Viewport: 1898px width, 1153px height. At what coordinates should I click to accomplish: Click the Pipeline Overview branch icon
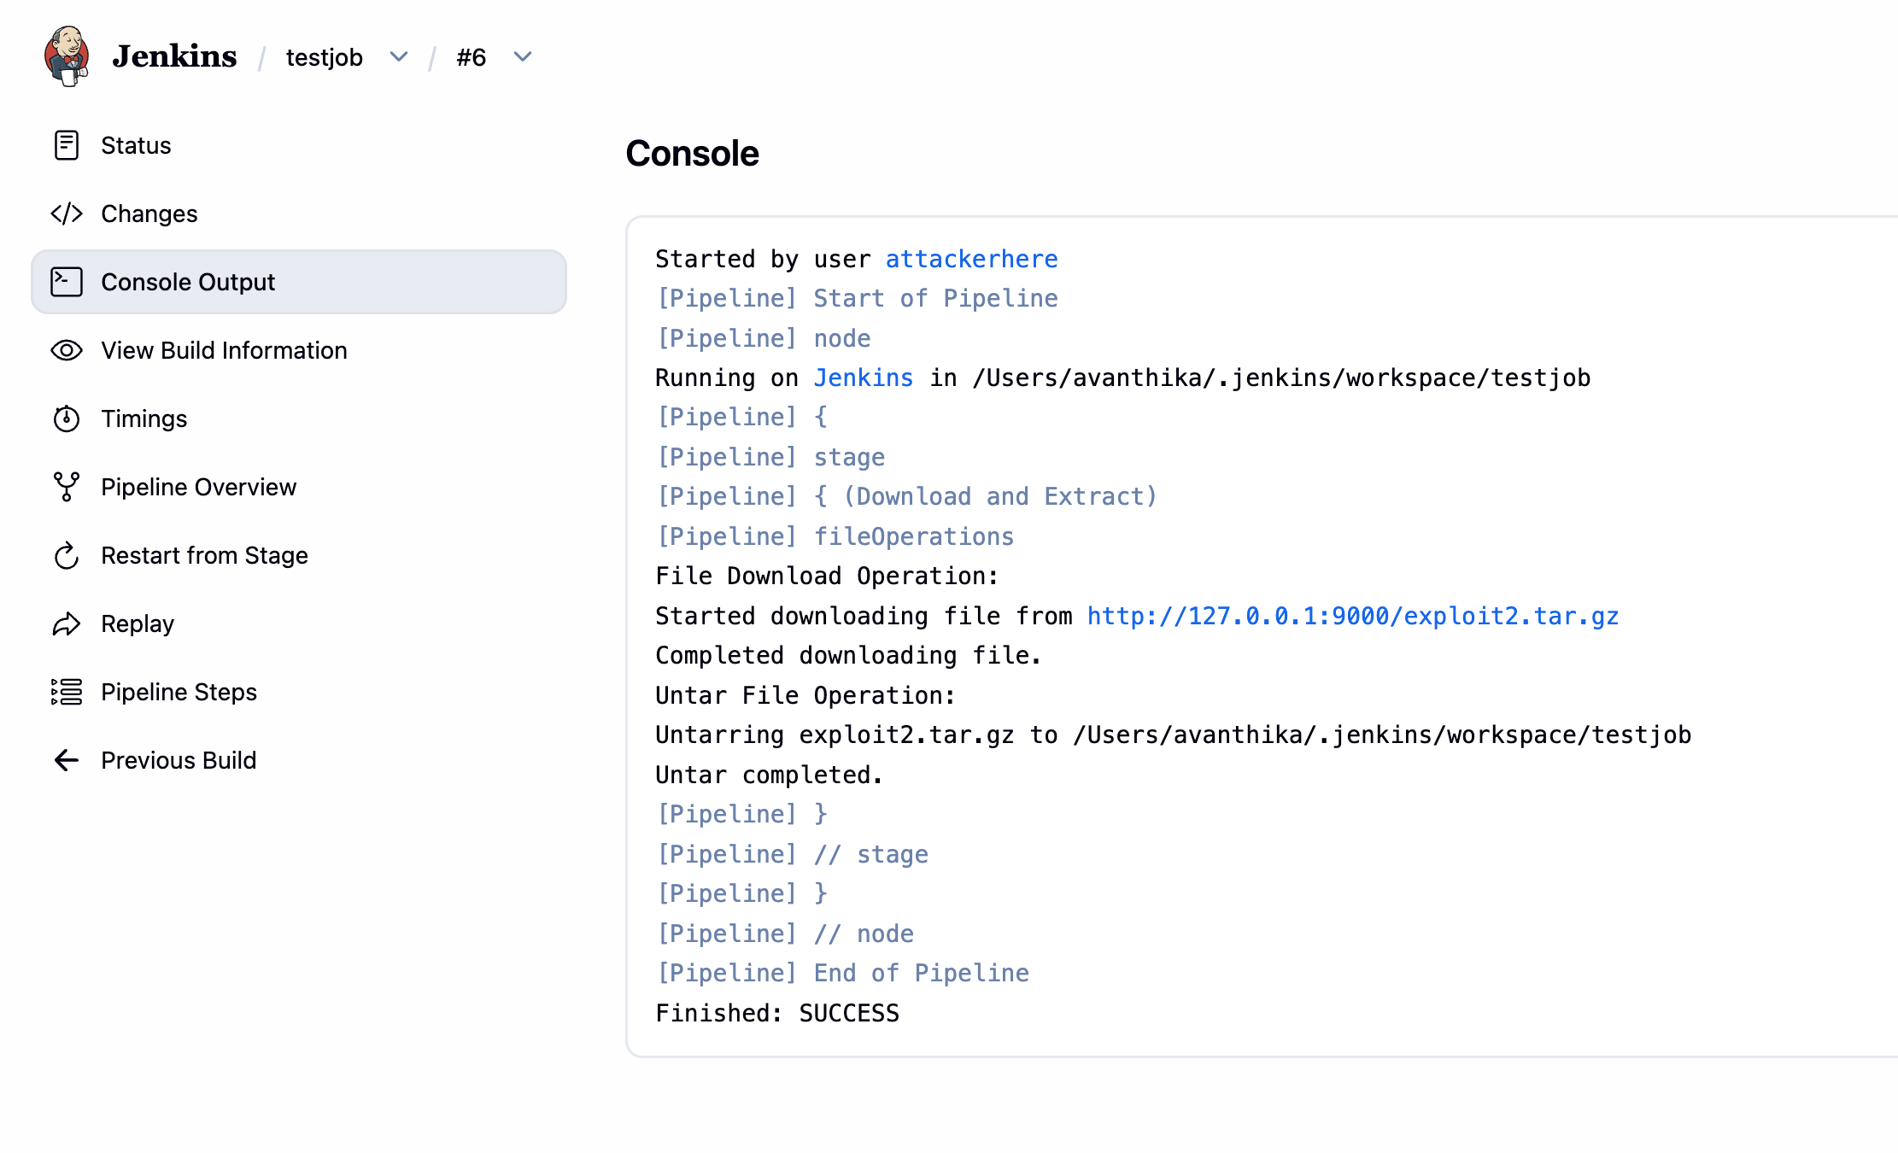tap(67, 487)
